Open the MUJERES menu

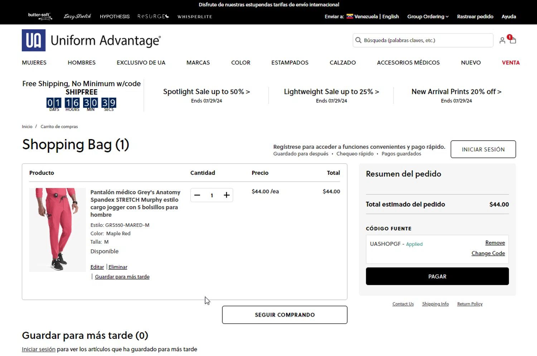point(34,63)
